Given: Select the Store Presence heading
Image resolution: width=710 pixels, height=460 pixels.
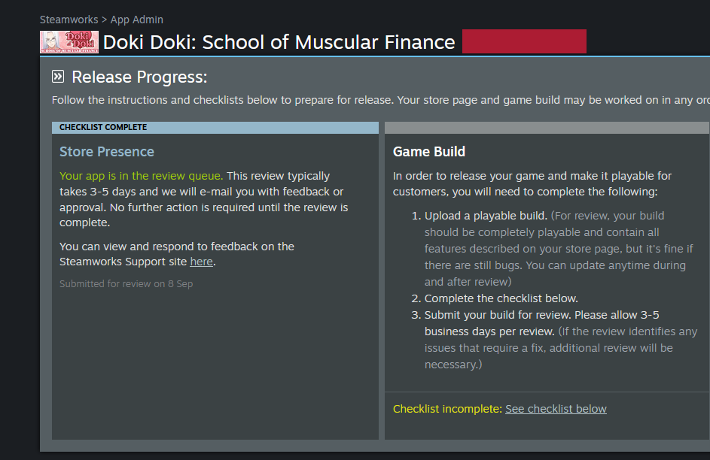Looking at the screenshot, I should [107, 152].
